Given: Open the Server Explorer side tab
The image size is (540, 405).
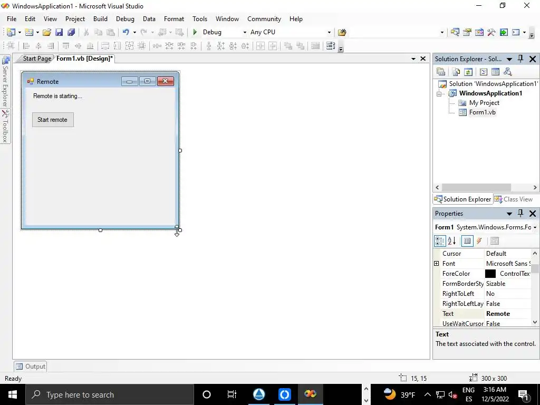Looking at the screenshot, I should [x=5, y=82].
